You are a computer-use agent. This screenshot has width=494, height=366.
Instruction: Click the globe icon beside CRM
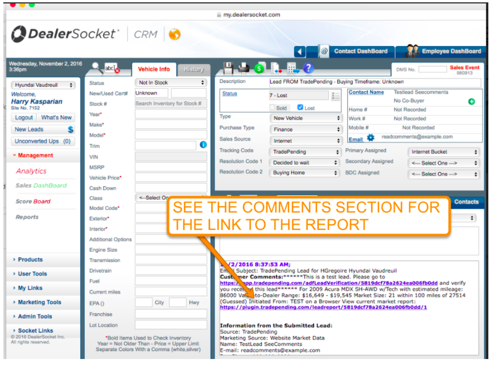pos(175,34)
